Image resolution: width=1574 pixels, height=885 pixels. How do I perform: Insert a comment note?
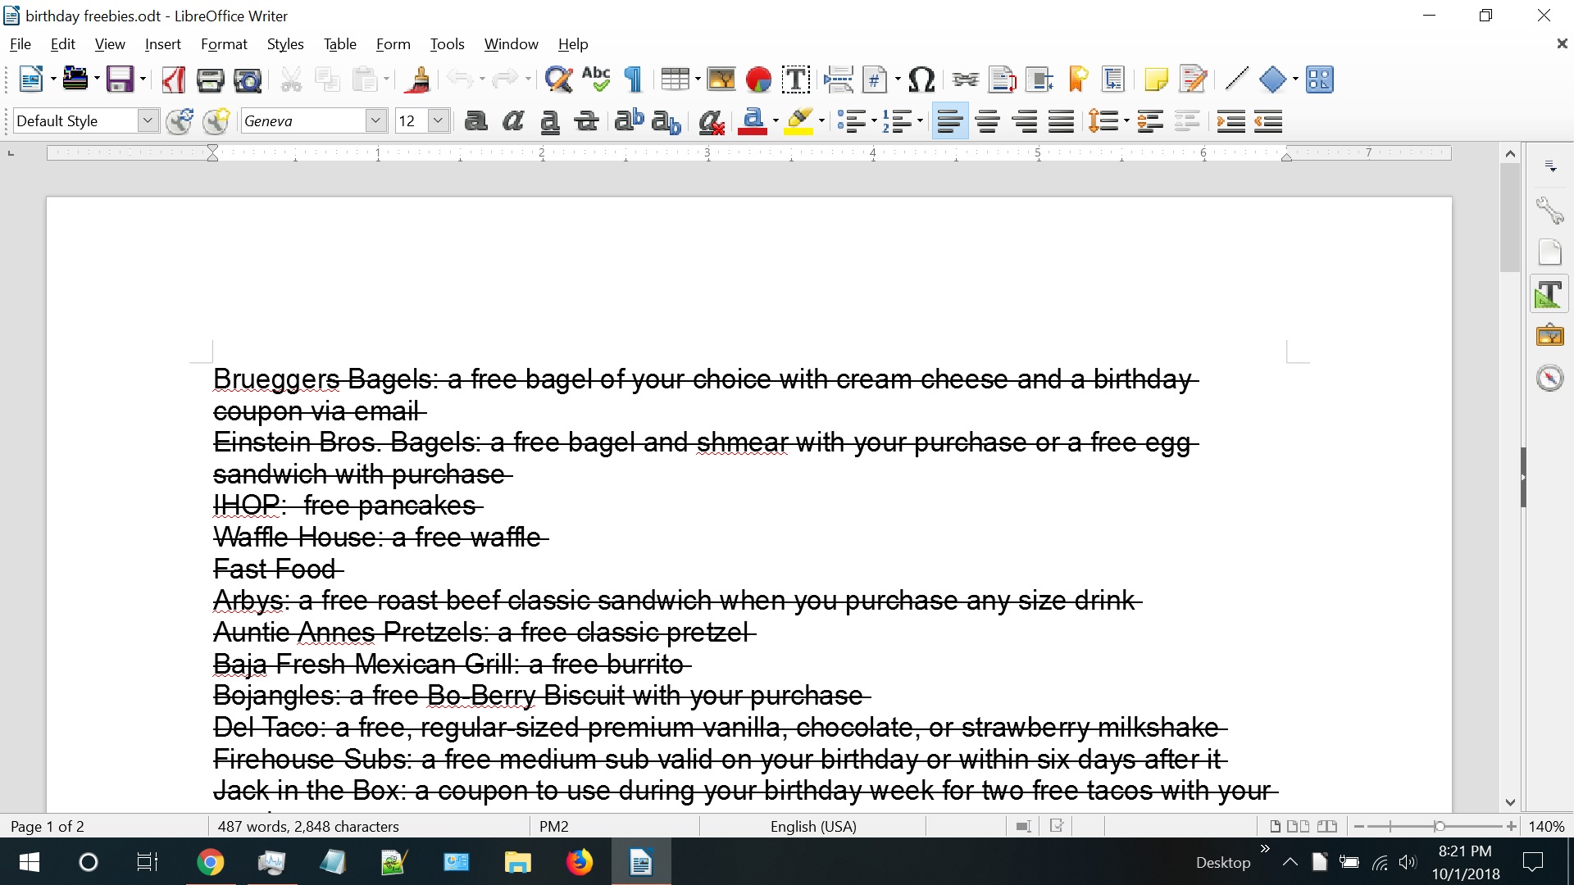coord(1156,79)
